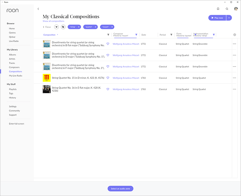Open the bookmarks icon

tap(218, 9)
